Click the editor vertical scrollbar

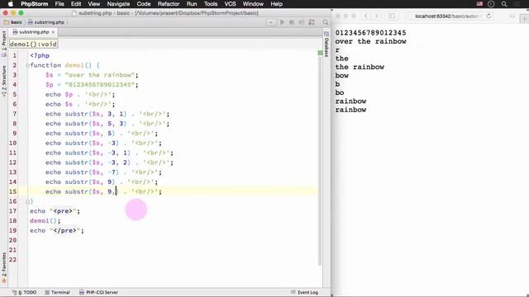(320, 162)
